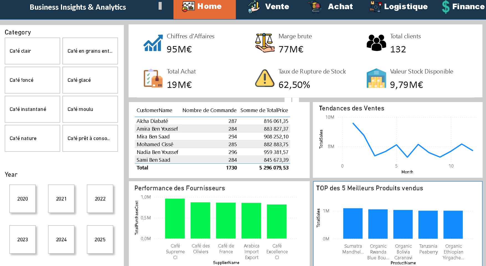Click the Total Achat clipboard icon
The width and height of the screenshot is (486, 266).
(153, 78)
